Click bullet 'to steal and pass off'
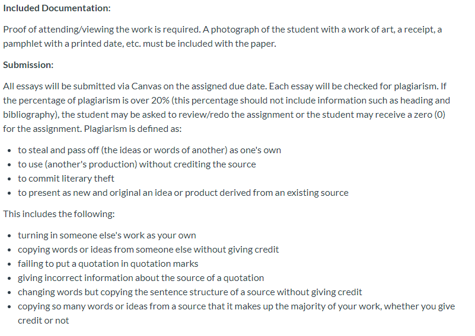 click(149, 150)
